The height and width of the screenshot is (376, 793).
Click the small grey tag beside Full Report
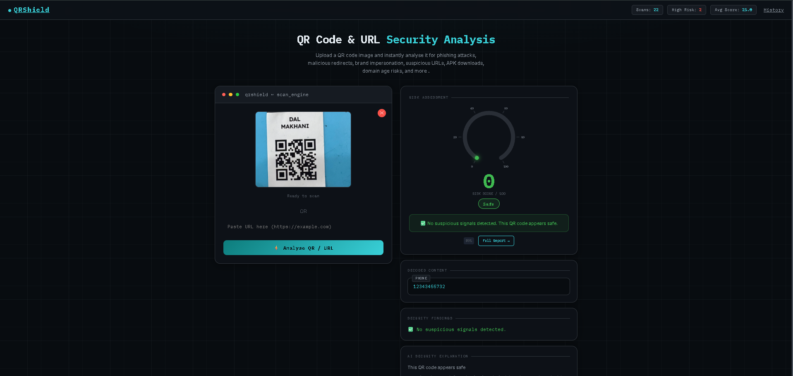click(x=469, y=241)
